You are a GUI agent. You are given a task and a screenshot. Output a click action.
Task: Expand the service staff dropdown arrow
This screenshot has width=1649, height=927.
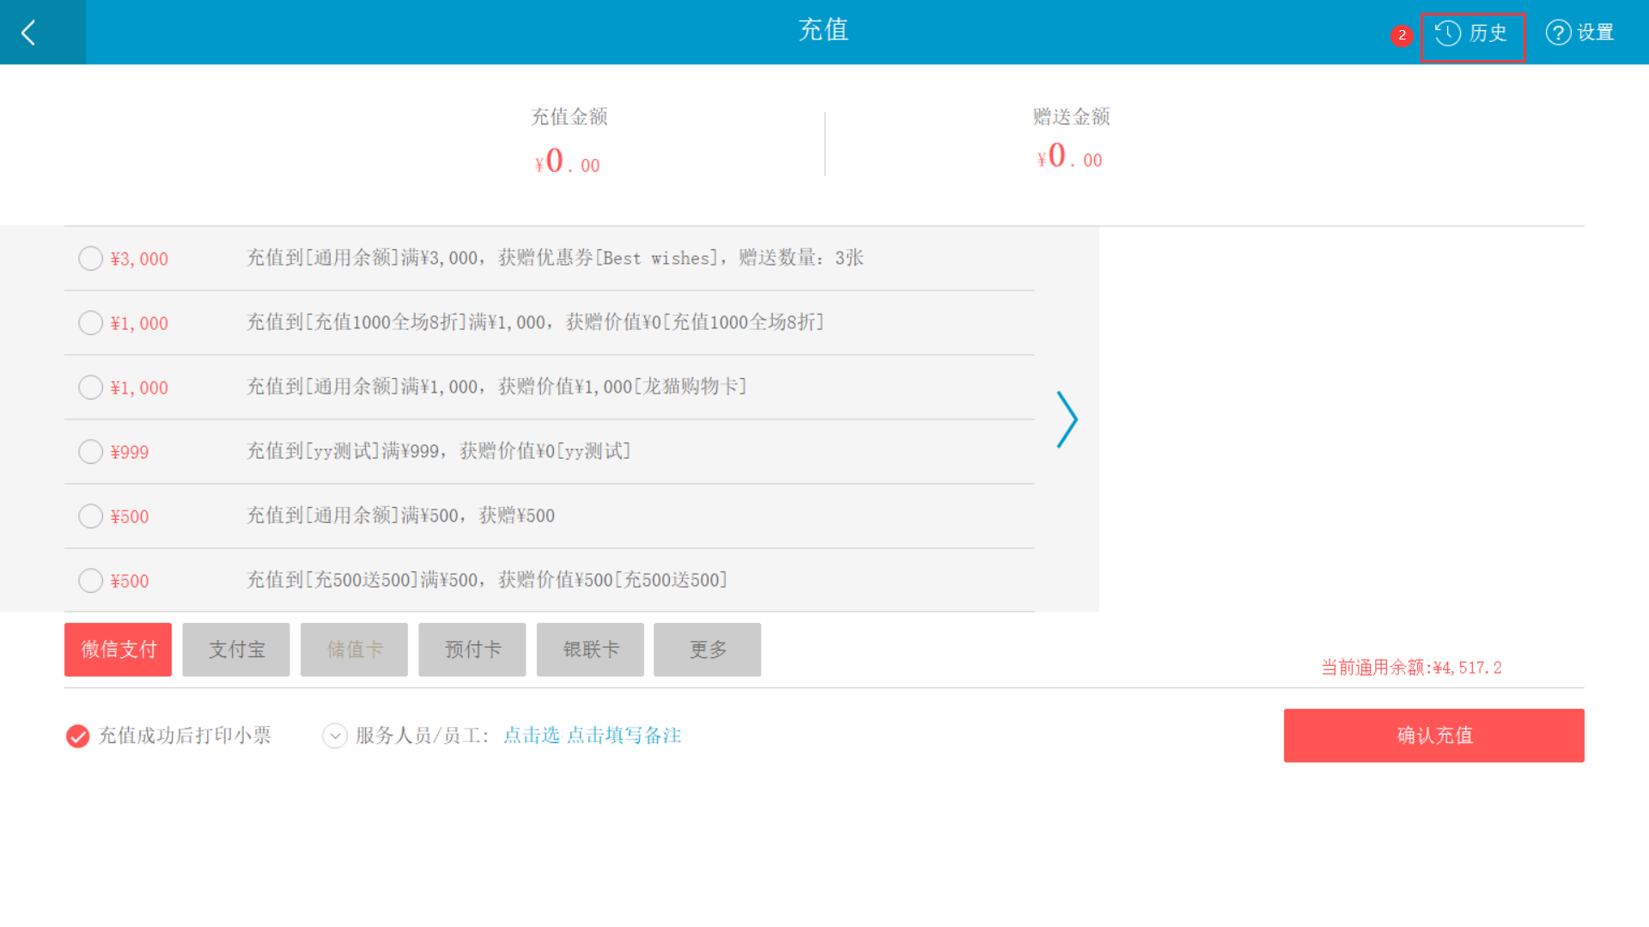pyautogui.click(x=334, y=736)
